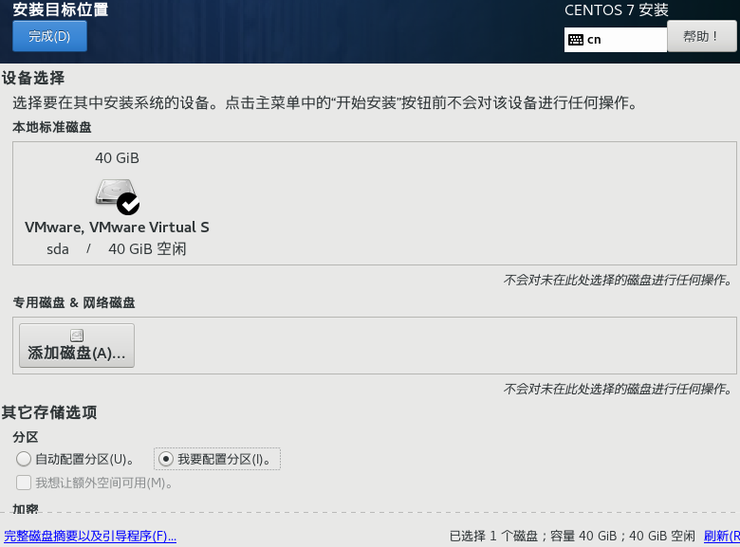Click the small disk icon in add disk button
The image size is (740, 547).
click(x=77, y=336)
